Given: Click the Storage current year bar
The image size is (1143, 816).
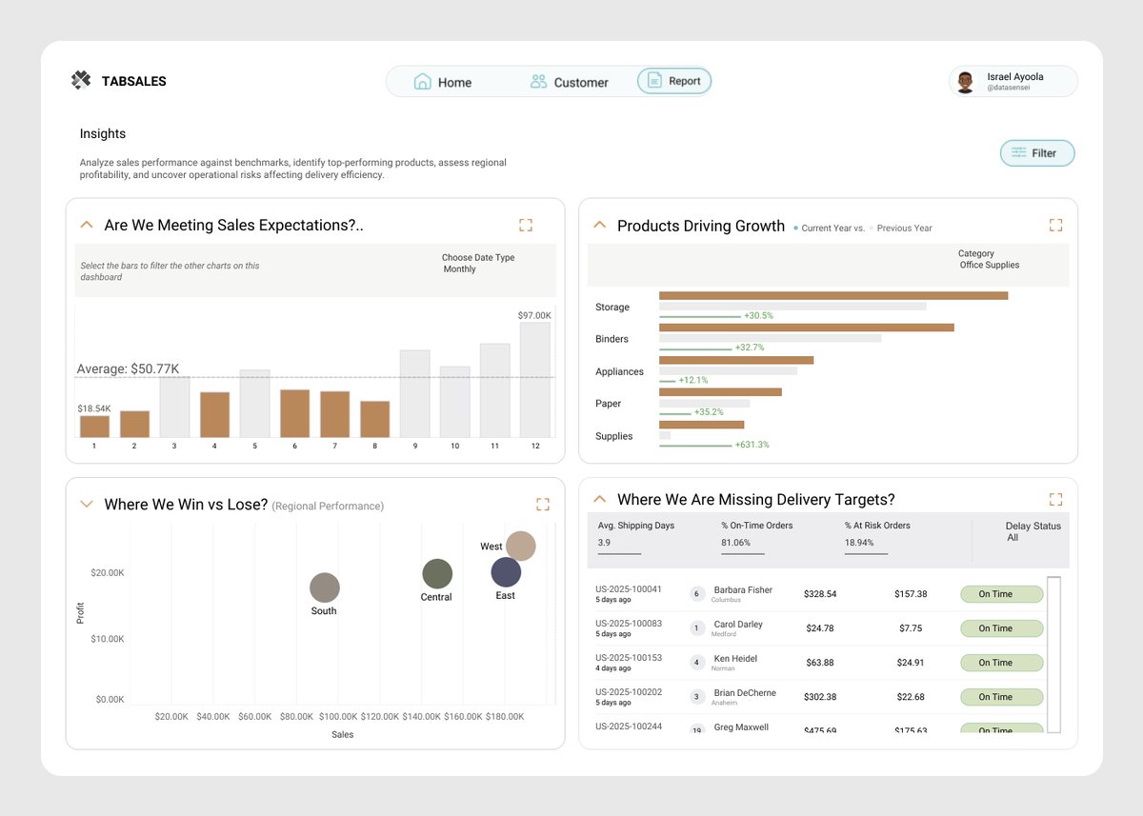Looking at the screenshot, I should pos(833,295).
